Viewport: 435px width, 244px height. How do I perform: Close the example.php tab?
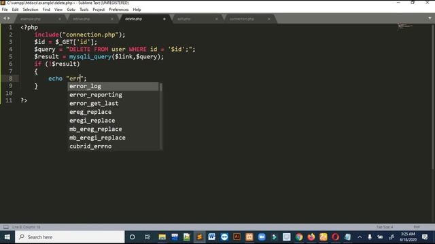[60, 19]
